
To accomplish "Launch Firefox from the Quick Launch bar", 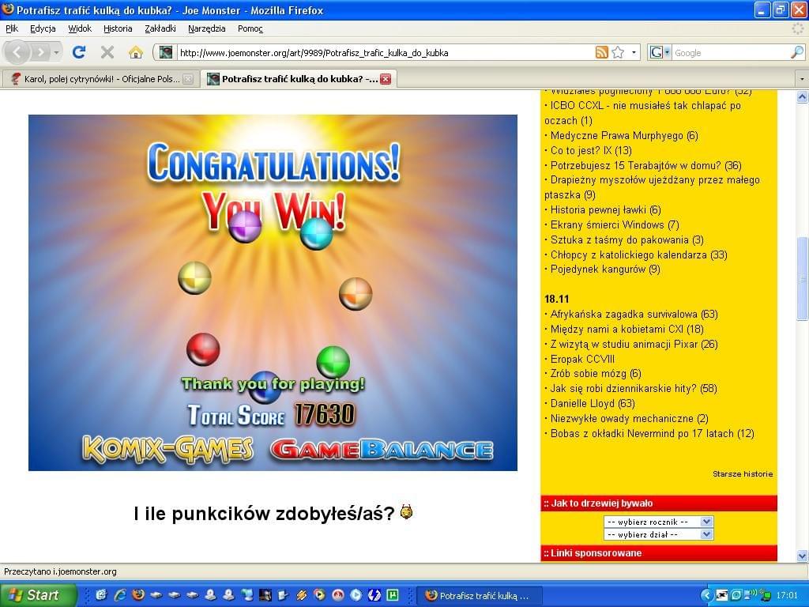I will pos(138,595).
